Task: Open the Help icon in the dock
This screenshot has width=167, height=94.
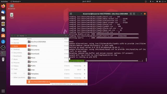Action: 3,42
